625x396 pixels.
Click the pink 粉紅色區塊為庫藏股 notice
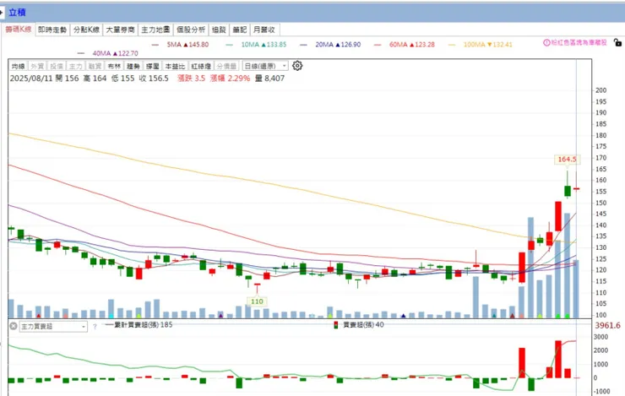(579, 42)
